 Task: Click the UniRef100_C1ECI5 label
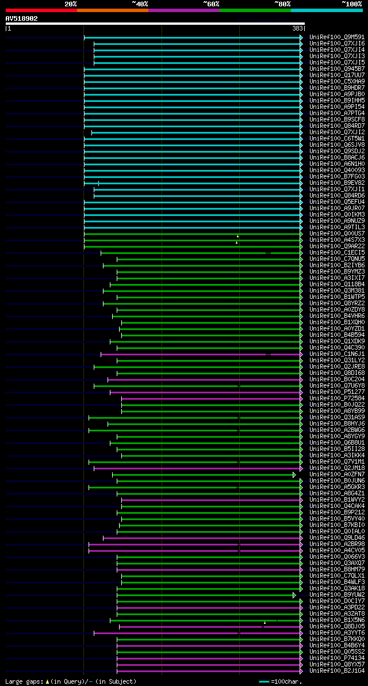pos(336,253)
